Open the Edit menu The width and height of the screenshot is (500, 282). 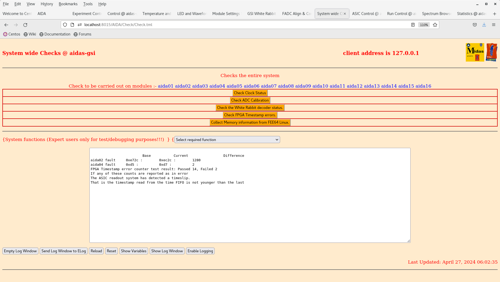18,4
